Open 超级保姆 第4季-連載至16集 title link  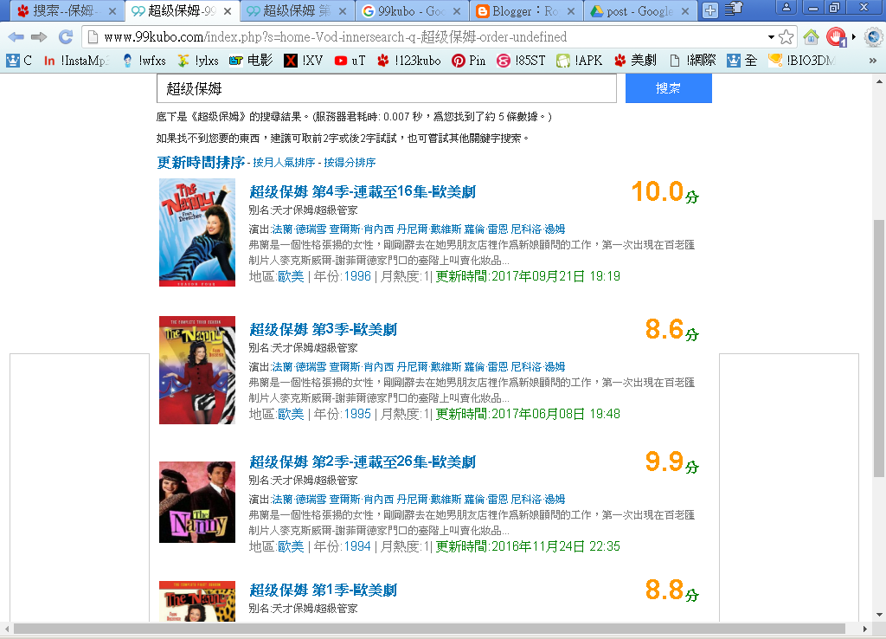pos(363,192)
